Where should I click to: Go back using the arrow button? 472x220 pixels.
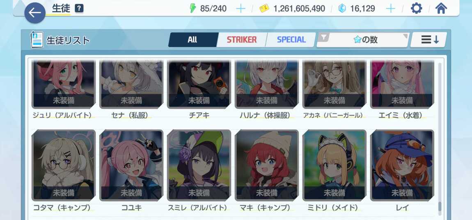35,13
